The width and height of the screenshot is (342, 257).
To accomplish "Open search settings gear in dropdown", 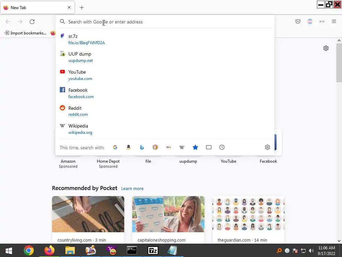I will coord(268,147).
